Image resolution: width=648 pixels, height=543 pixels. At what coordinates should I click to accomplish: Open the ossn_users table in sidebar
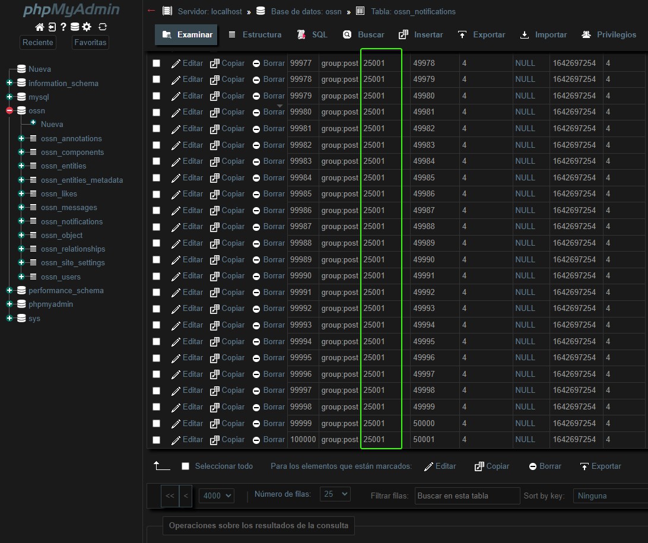click(x=61, y=277)
